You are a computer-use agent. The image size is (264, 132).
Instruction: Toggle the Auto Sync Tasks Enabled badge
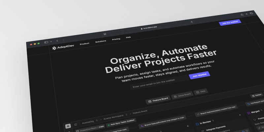coord(121,123)
